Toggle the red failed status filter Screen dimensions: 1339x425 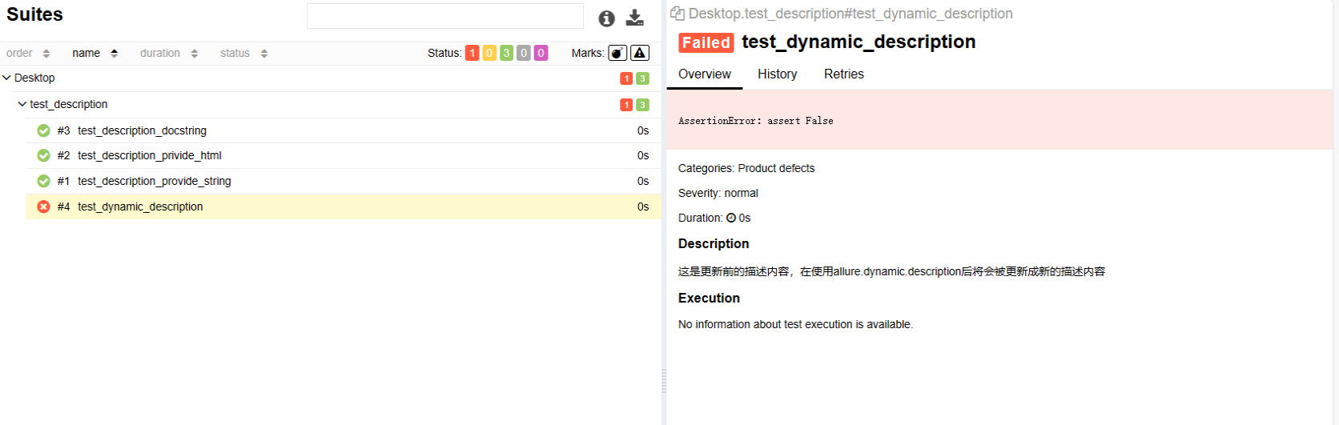472,53
